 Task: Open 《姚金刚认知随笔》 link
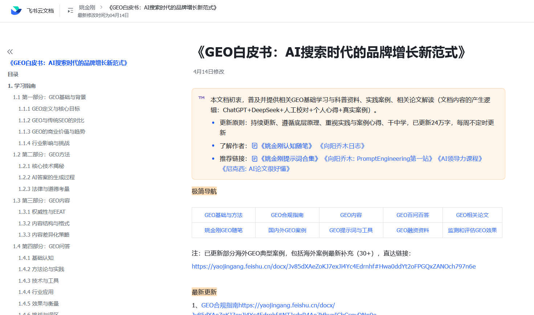coord(286,146)
